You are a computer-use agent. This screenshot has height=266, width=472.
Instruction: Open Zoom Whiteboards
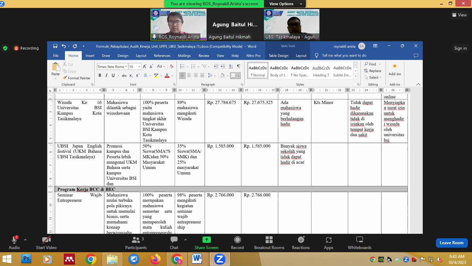click(360, 243)
